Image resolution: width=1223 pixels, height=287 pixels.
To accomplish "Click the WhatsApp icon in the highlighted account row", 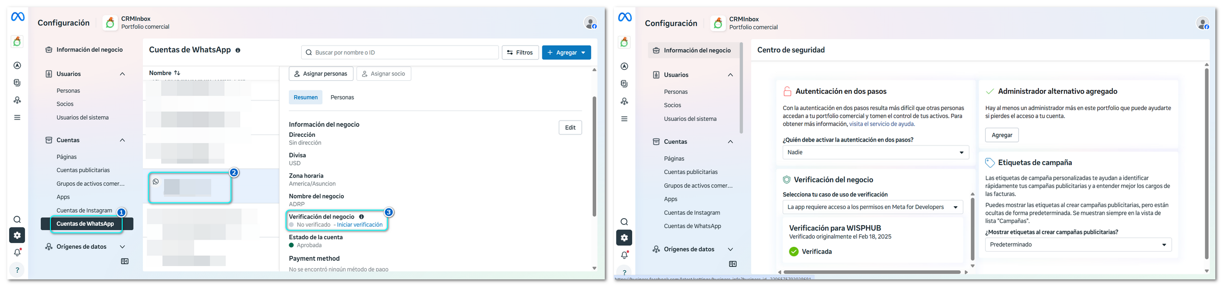I will [x=156, y=182].
